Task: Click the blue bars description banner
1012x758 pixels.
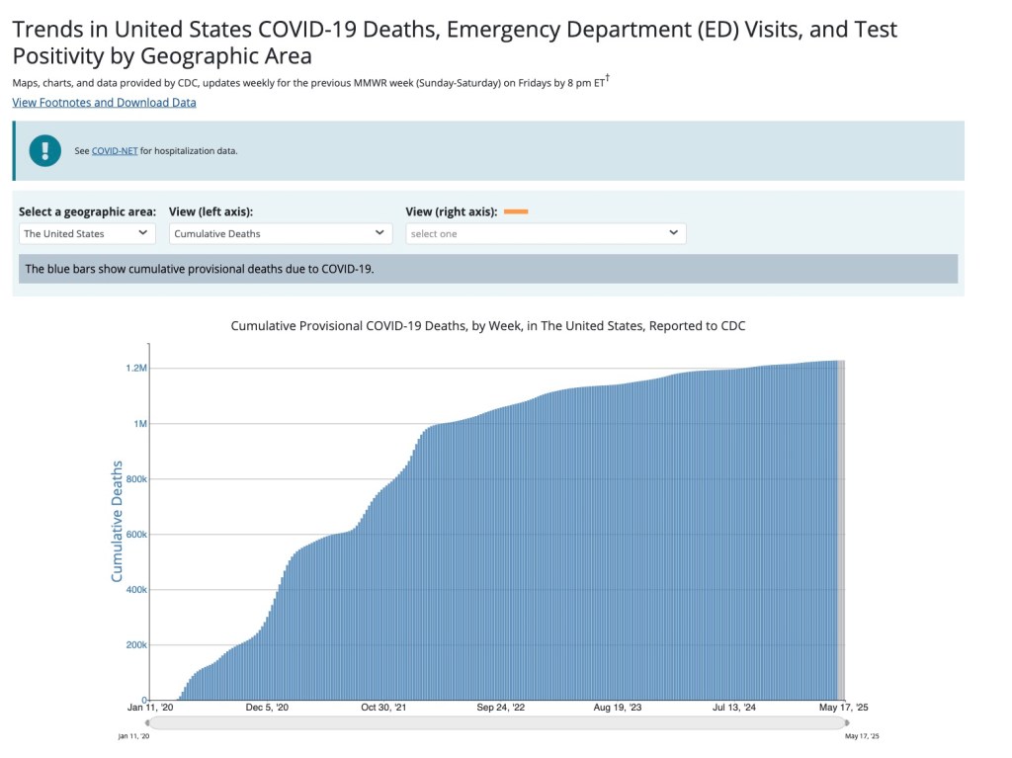Action: click(x=488, y=269)
